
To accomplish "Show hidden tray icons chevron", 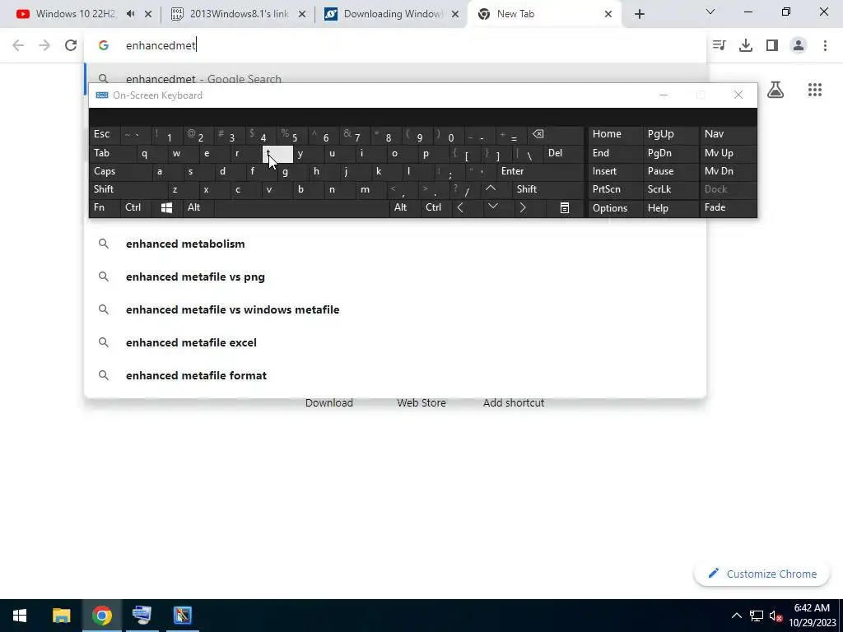I will [737, 616].
